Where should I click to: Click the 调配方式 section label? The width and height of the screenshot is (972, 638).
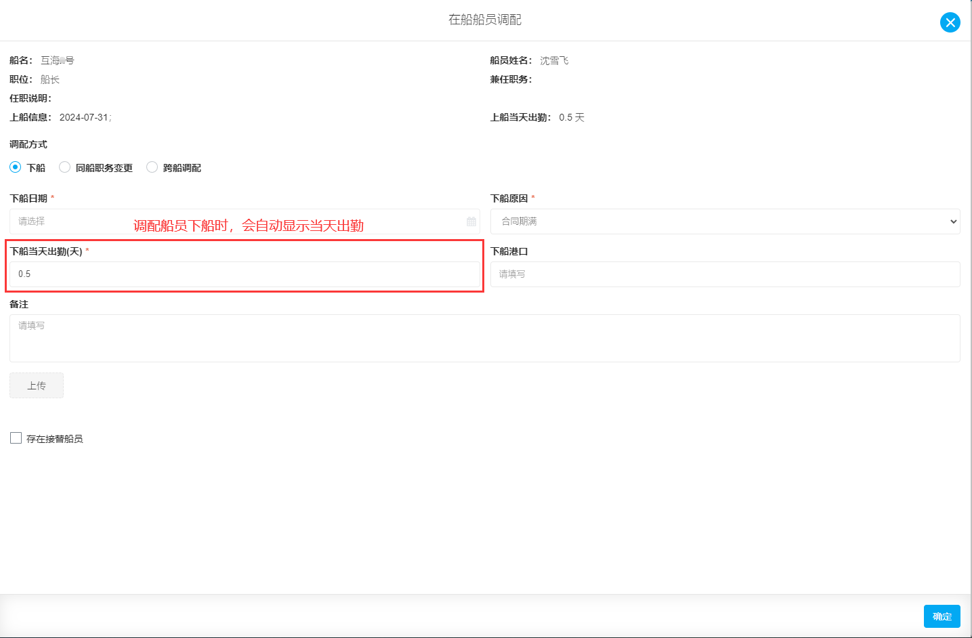point(28,144)
